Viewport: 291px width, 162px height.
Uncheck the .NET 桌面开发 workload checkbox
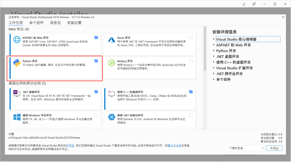[x=96, y=92]
